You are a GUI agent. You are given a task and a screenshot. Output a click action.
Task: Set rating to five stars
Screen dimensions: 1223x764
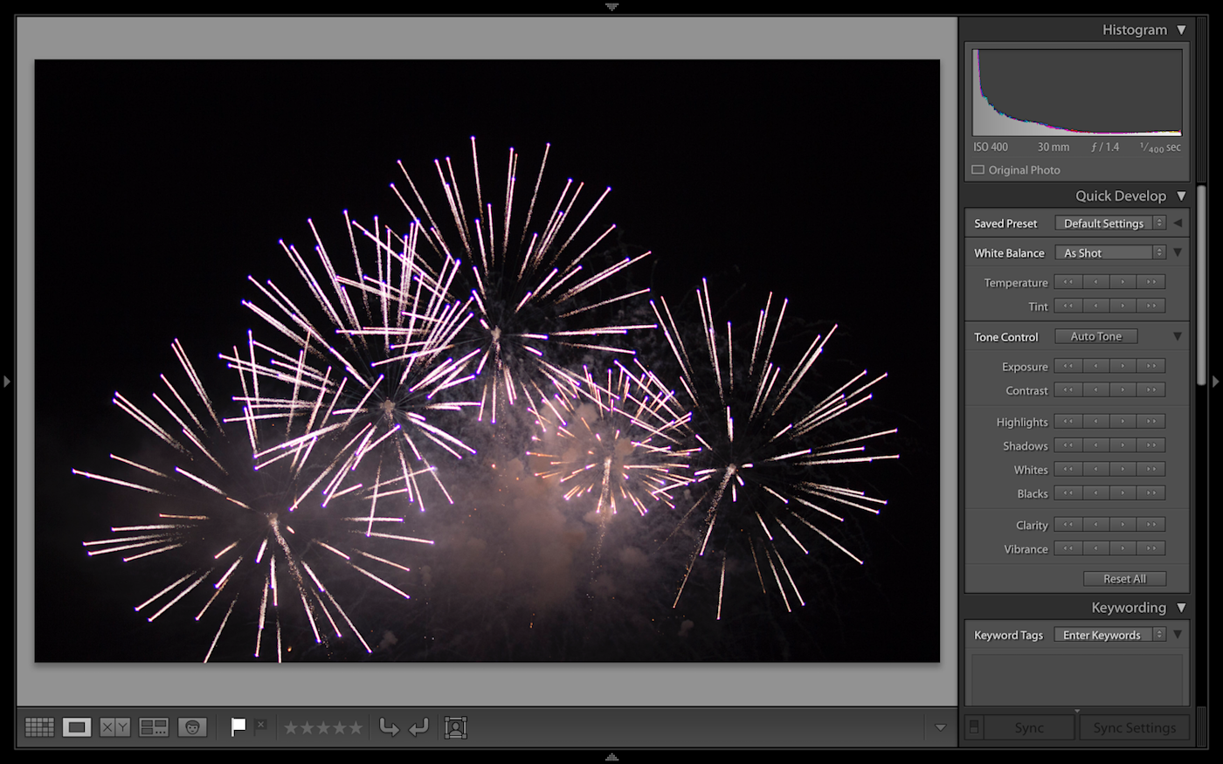(356, 727)
